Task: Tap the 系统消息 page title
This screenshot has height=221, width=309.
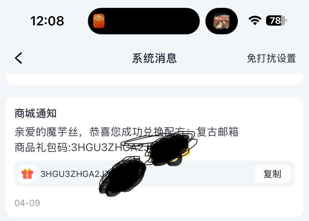Action: [x=154, y=58]
